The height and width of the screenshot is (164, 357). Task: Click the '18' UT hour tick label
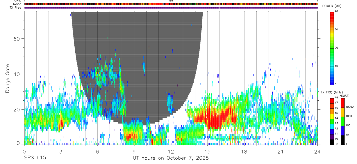point(244,151)
